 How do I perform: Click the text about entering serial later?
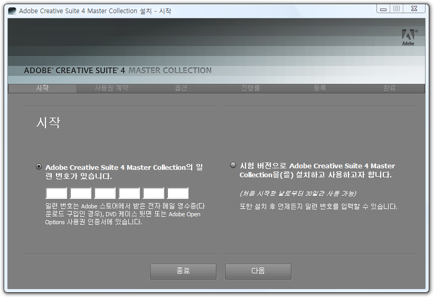[x=318, y=207]
